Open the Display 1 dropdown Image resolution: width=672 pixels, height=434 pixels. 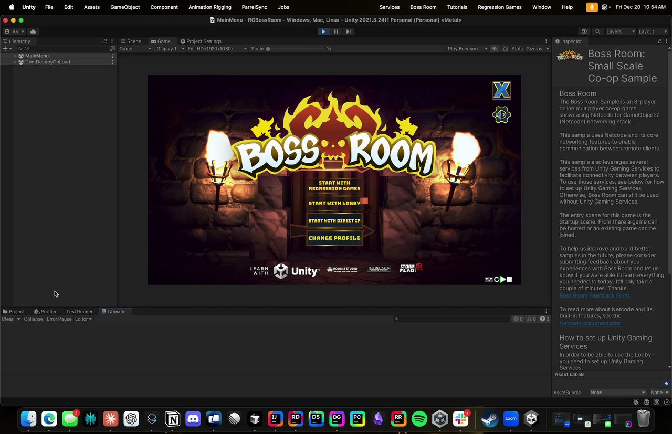170,49
